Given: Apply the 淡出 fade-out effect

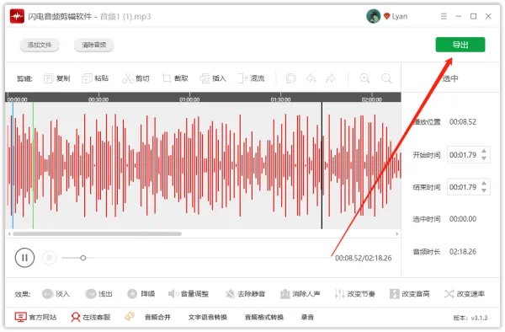Looking at the screenshot, I should point(98,293).
